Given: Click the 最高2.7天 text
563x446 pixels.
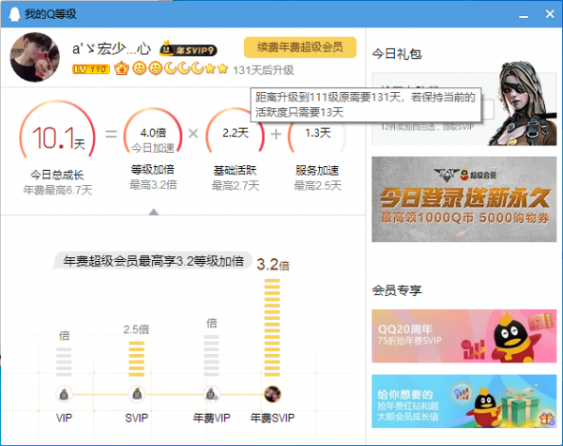Looking at the screenshot, I should 236,186.
